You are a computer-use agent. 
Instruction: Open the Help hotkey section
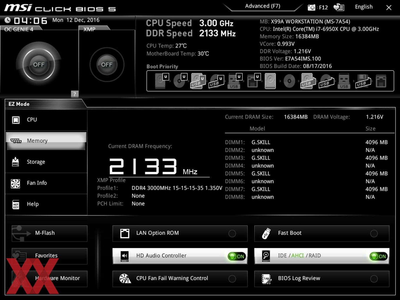[x=46, y=204]
